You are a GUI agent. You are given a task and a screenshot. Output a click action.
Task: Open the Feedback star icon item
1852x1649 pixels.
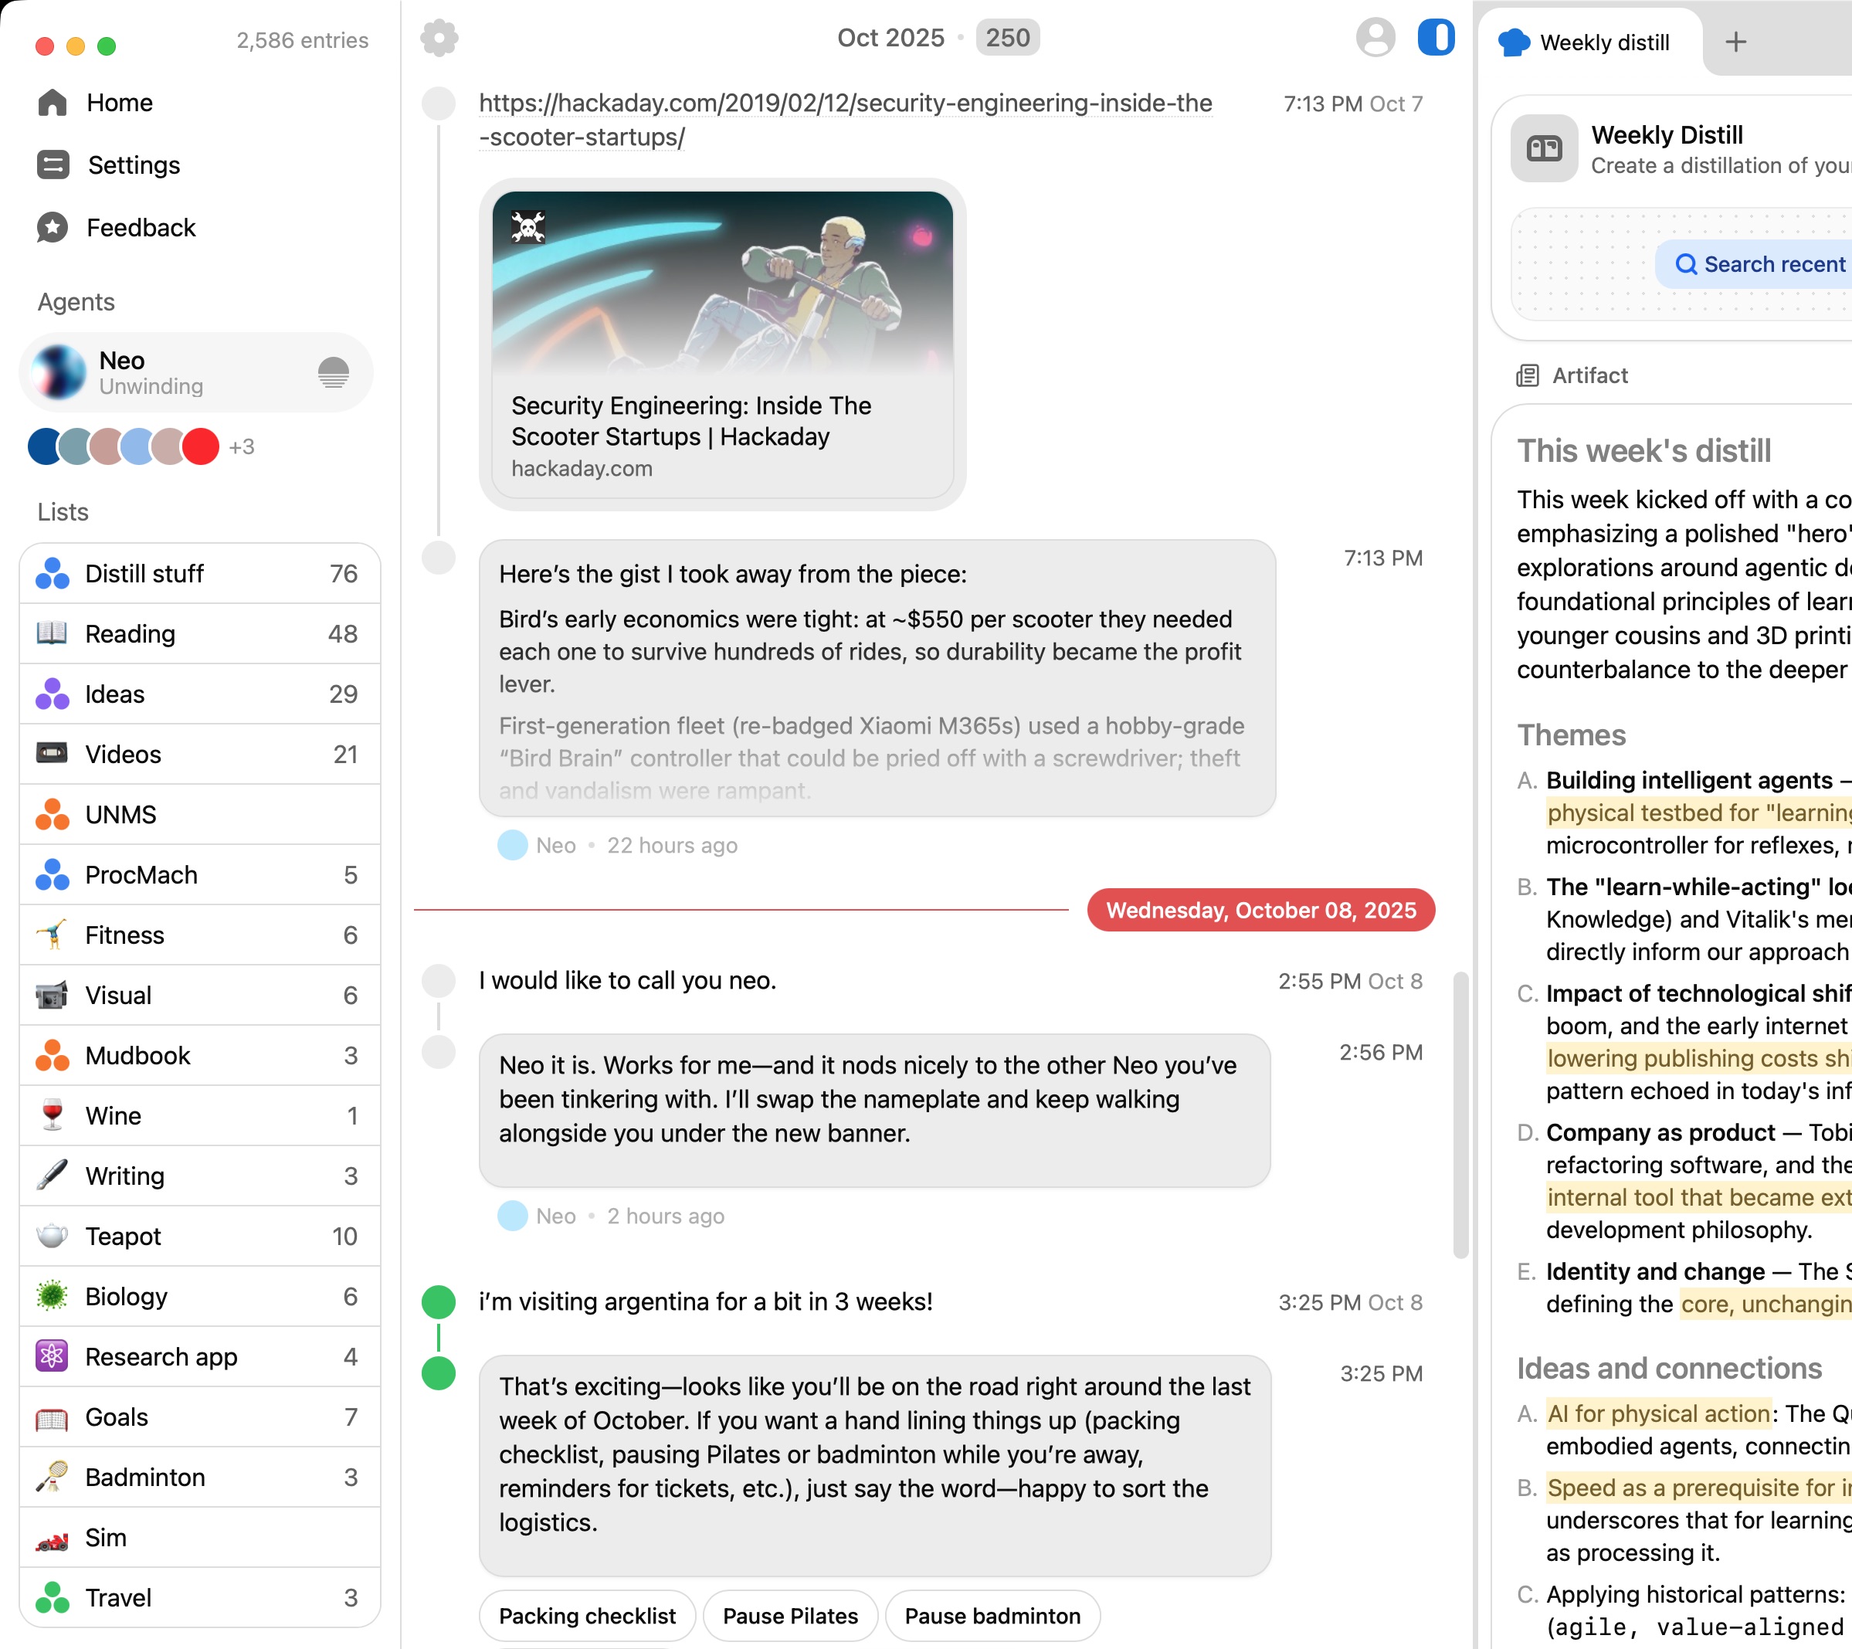point(53,227)
